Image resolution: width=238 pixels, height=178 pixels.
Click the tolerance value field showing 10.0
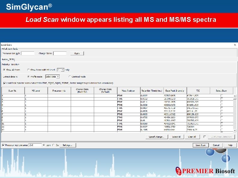35,145
